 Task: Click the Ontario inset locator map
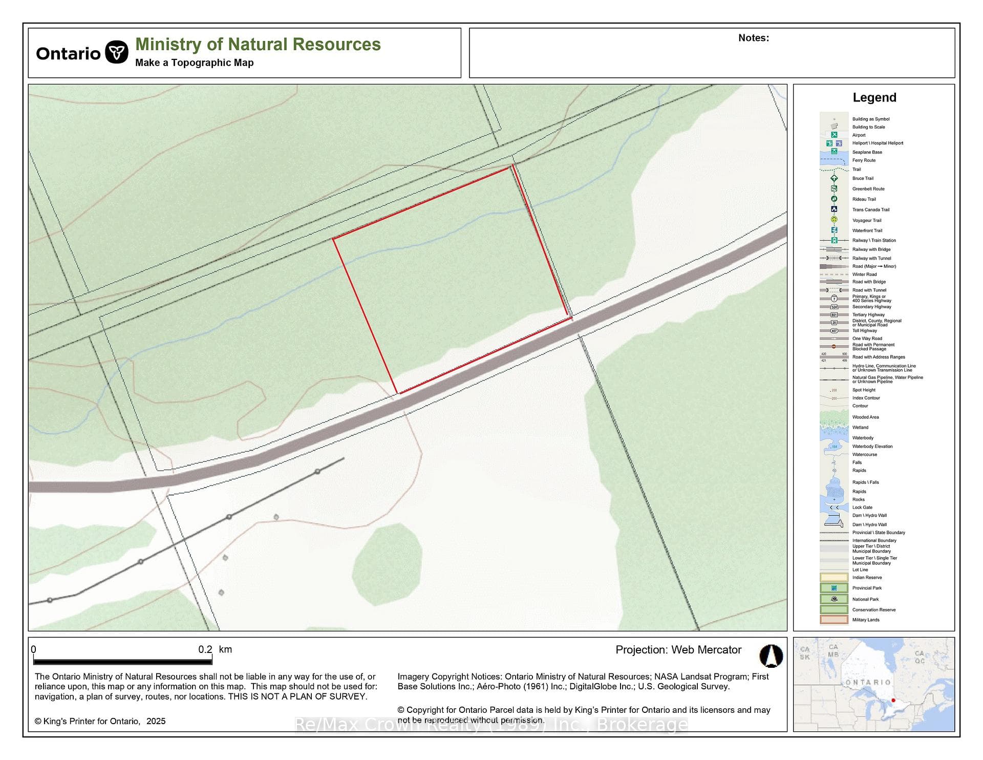point(874,684)
